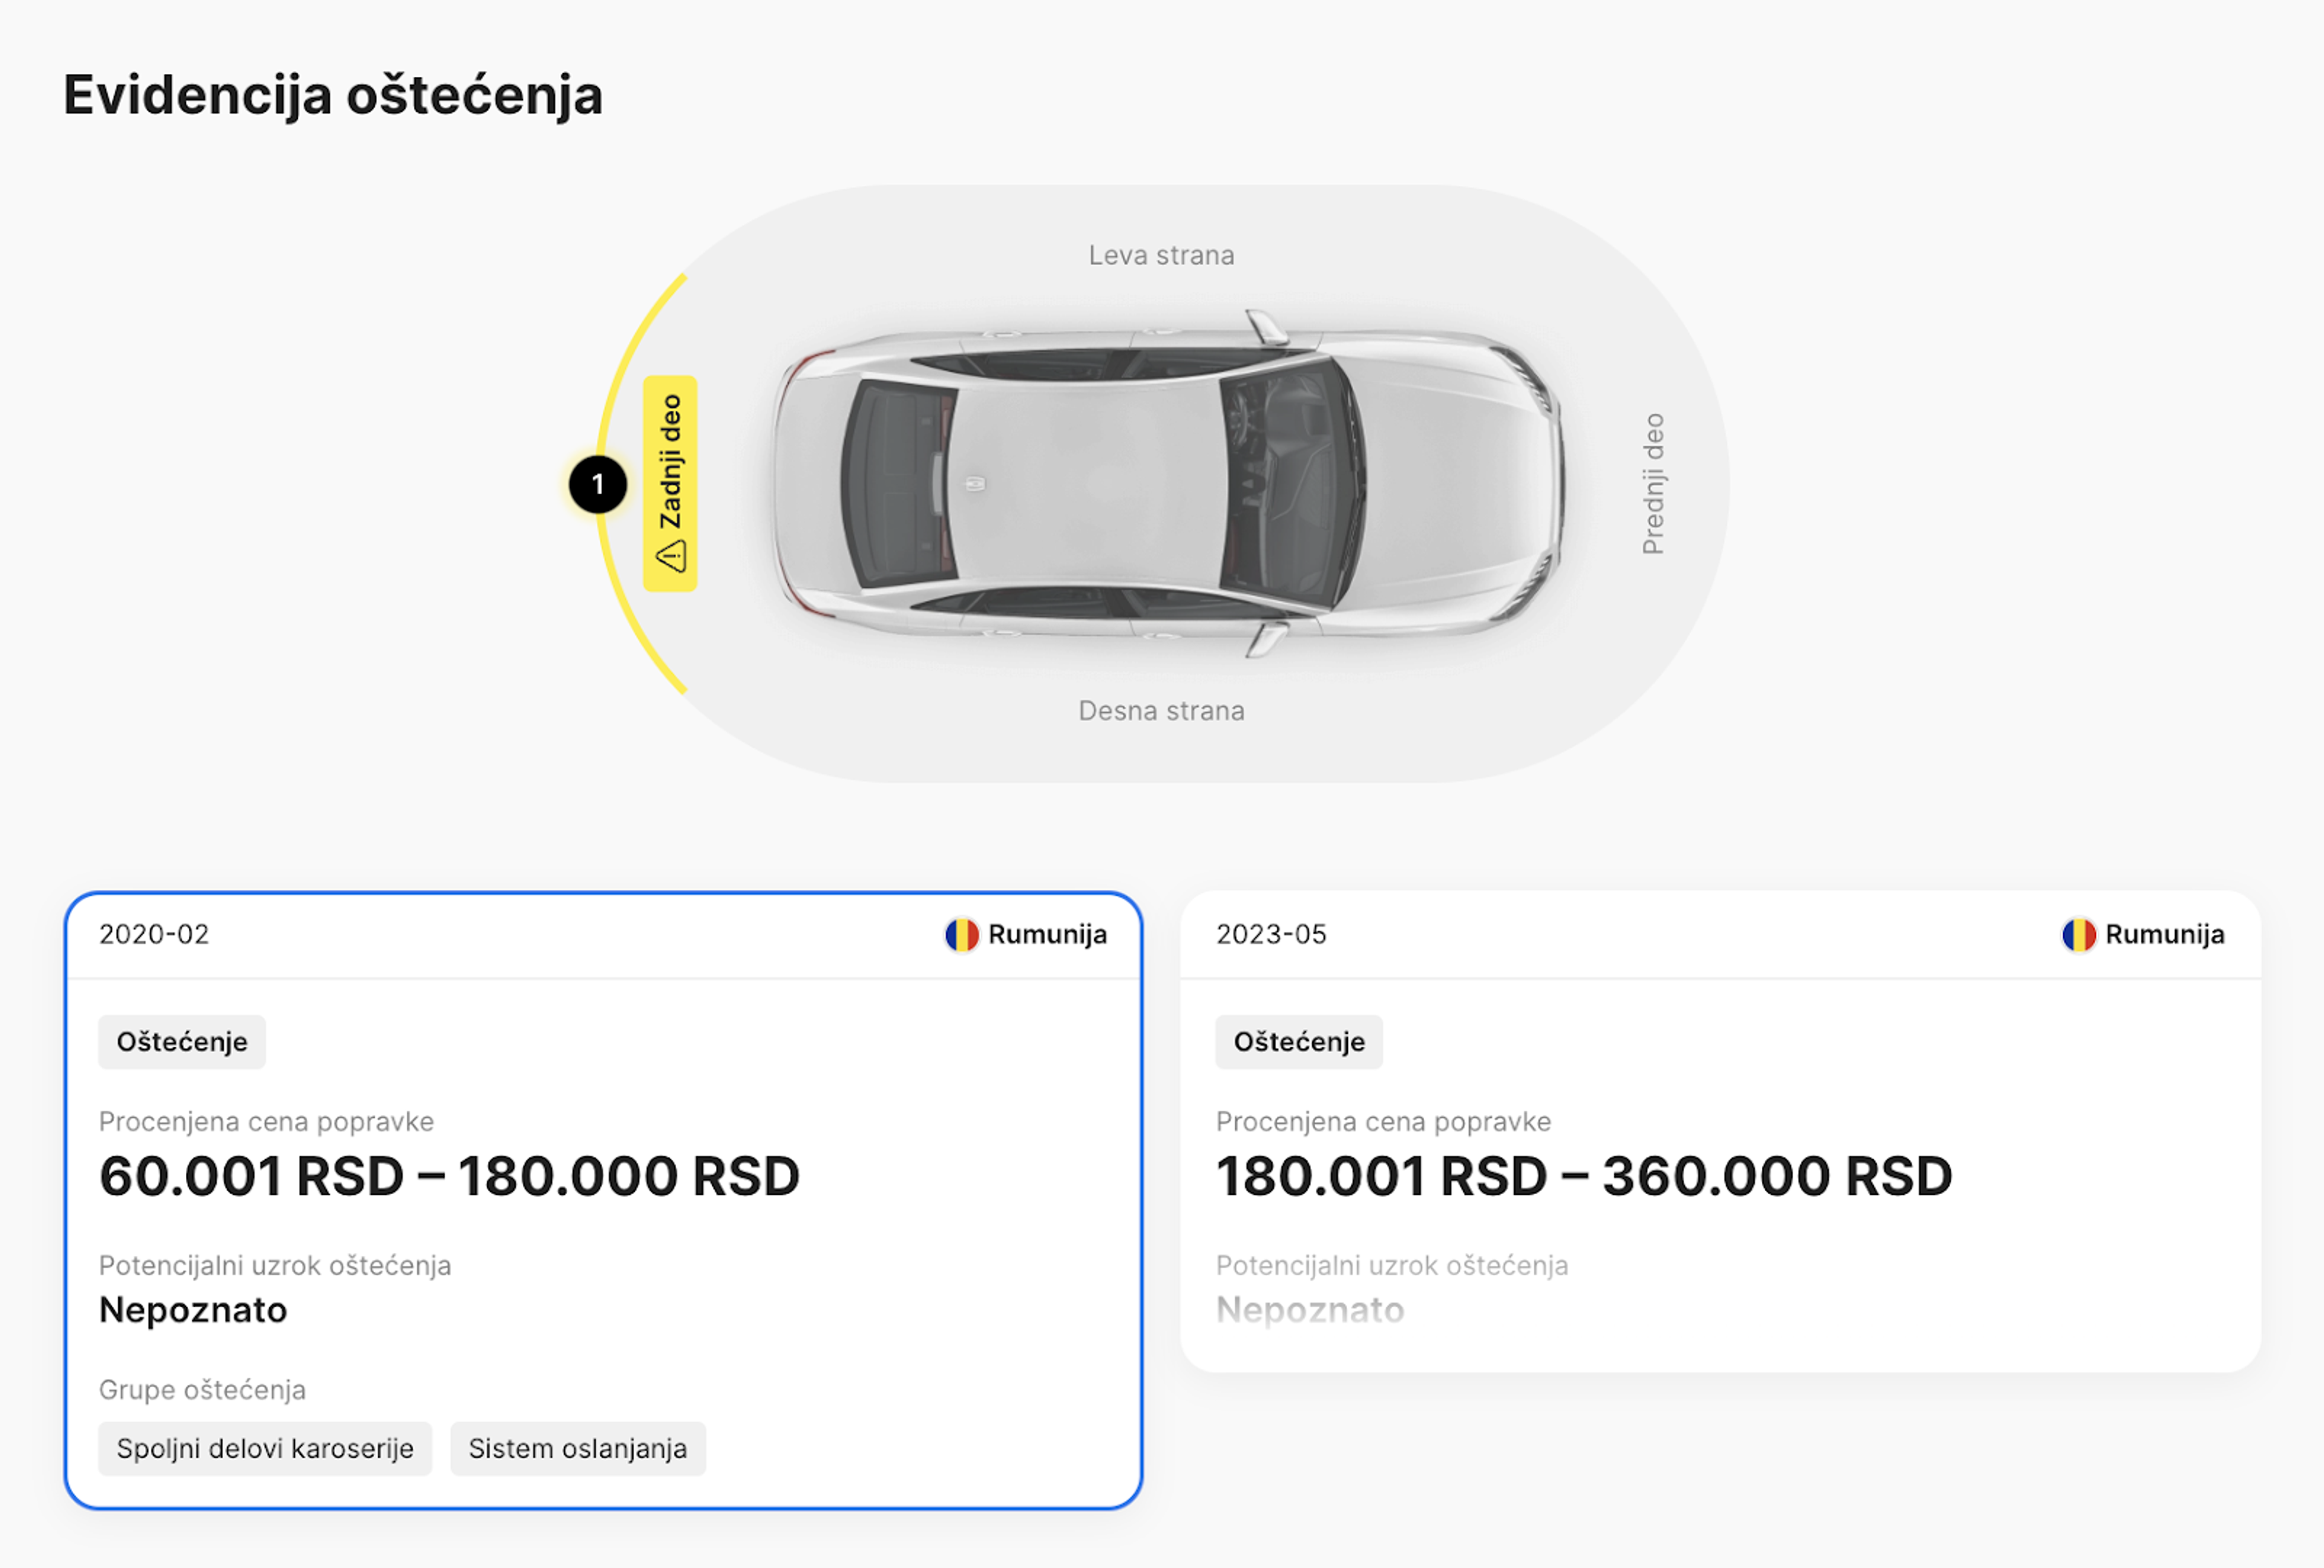Click the Spoljni delovi karoserije tag

[x=264, y=1448]
